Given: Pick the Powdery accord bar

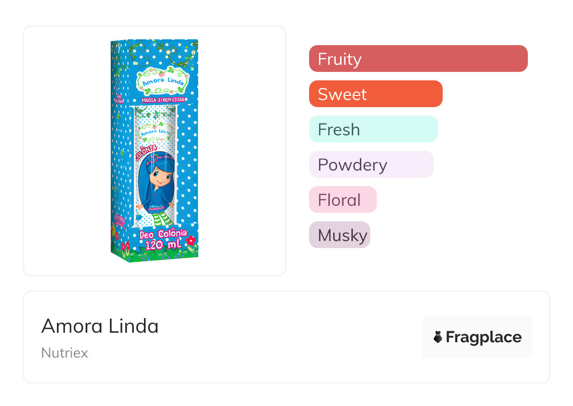Looking at the screenshot, I should 371,164.
